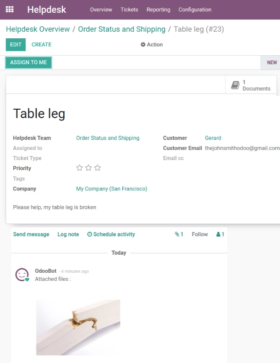Set priority to the second star
280x363 pixels.
89,168
